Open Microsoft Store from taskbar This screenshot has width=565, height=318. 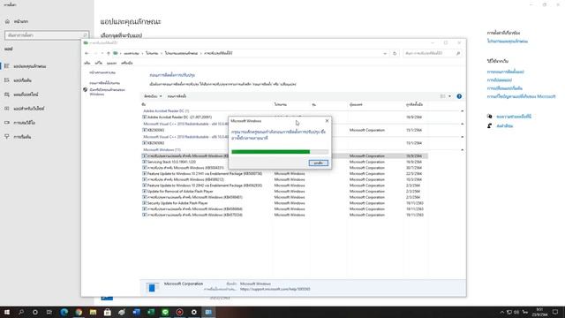pyautogui.click(x=108, y=312)
